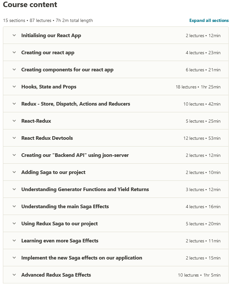The width and height of the screenshot is (230, 285).
Task: Click the Course content heading
Action: (30, 5)
